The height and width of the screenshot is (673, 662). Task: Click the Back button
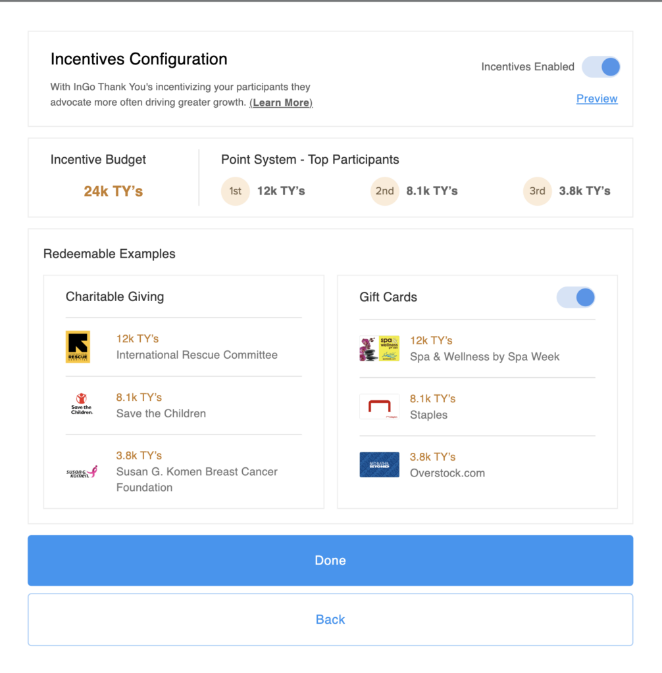pos(330,619)
